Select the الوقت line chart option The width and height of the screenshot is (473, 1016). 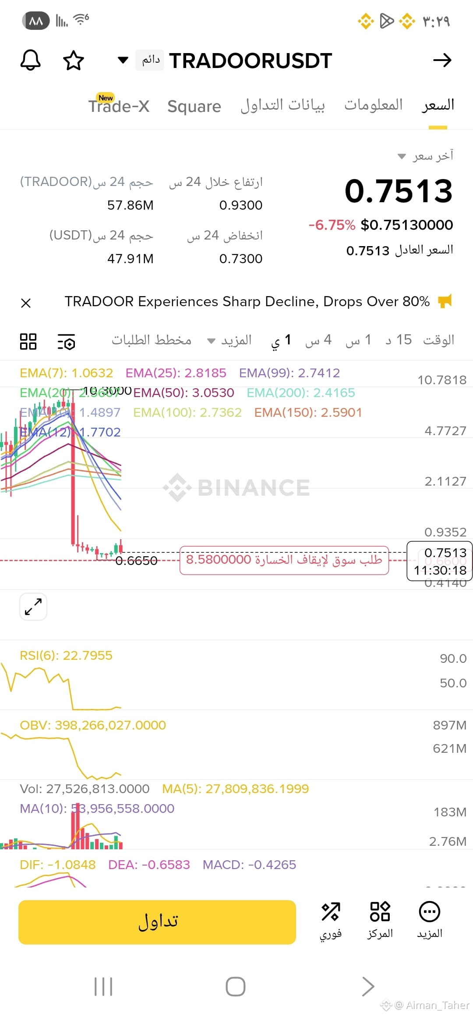(x=439, y=340)
